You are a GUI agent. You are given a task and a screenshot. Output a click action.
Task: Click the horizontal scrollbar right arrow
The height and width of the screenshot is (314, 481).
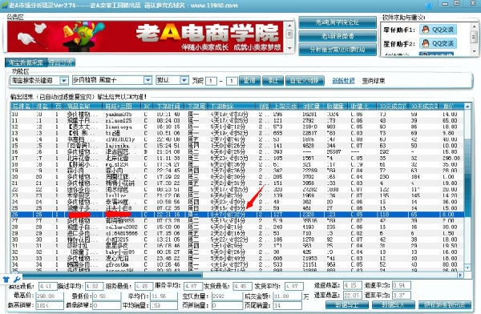click(460, 275)
